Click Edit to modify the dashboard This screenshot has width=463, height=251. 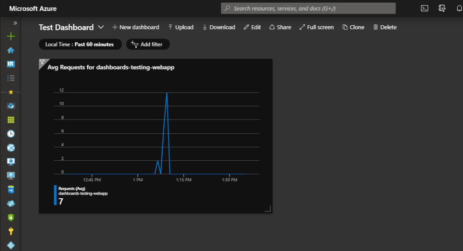tap(252, 27)
